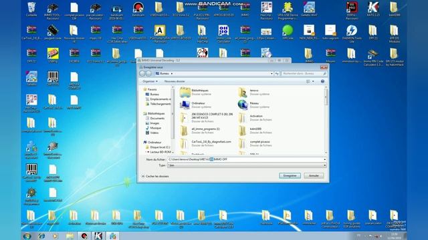Select the psa calculator shortcut desktop icon
Image resolution: width=428 pixels, height=240 pixels.
pyautogui.click(x=95, y=11)
